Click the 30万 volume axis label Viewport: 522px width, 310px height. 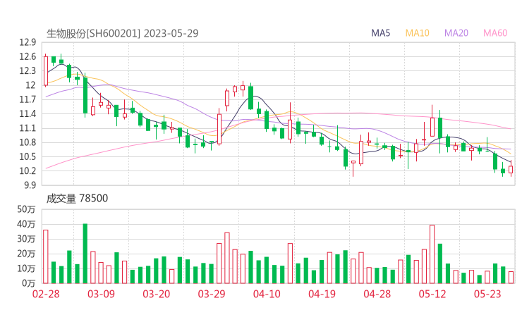[x=26, y=239]
